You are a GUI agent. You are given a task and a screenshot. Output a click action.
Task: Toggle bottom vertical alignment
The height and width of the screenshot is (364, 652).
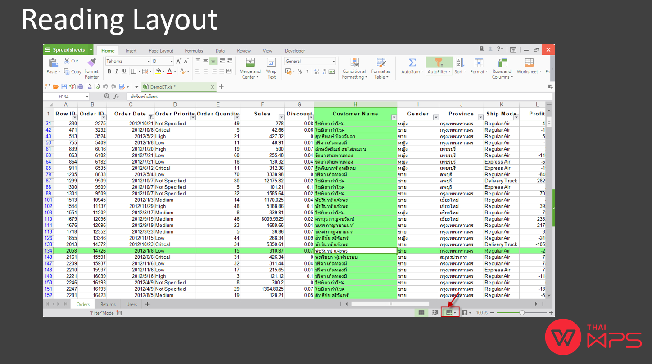pyautogui.click(x=213, y=61)
